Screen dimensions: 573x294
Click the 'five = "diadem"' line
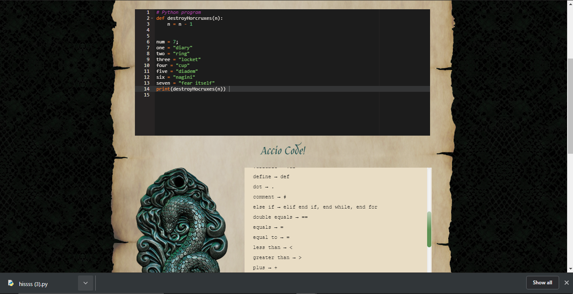pos(177,71)
